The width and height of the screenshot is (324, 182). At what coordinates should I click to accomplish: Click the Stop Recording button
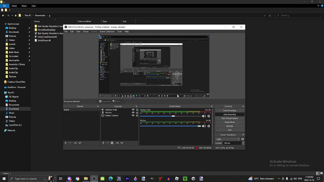coord(230,114)
